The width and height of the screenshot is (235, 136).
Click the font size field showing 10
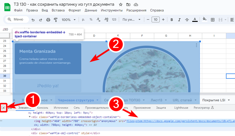pyautogui.click(x=155, y=20)
